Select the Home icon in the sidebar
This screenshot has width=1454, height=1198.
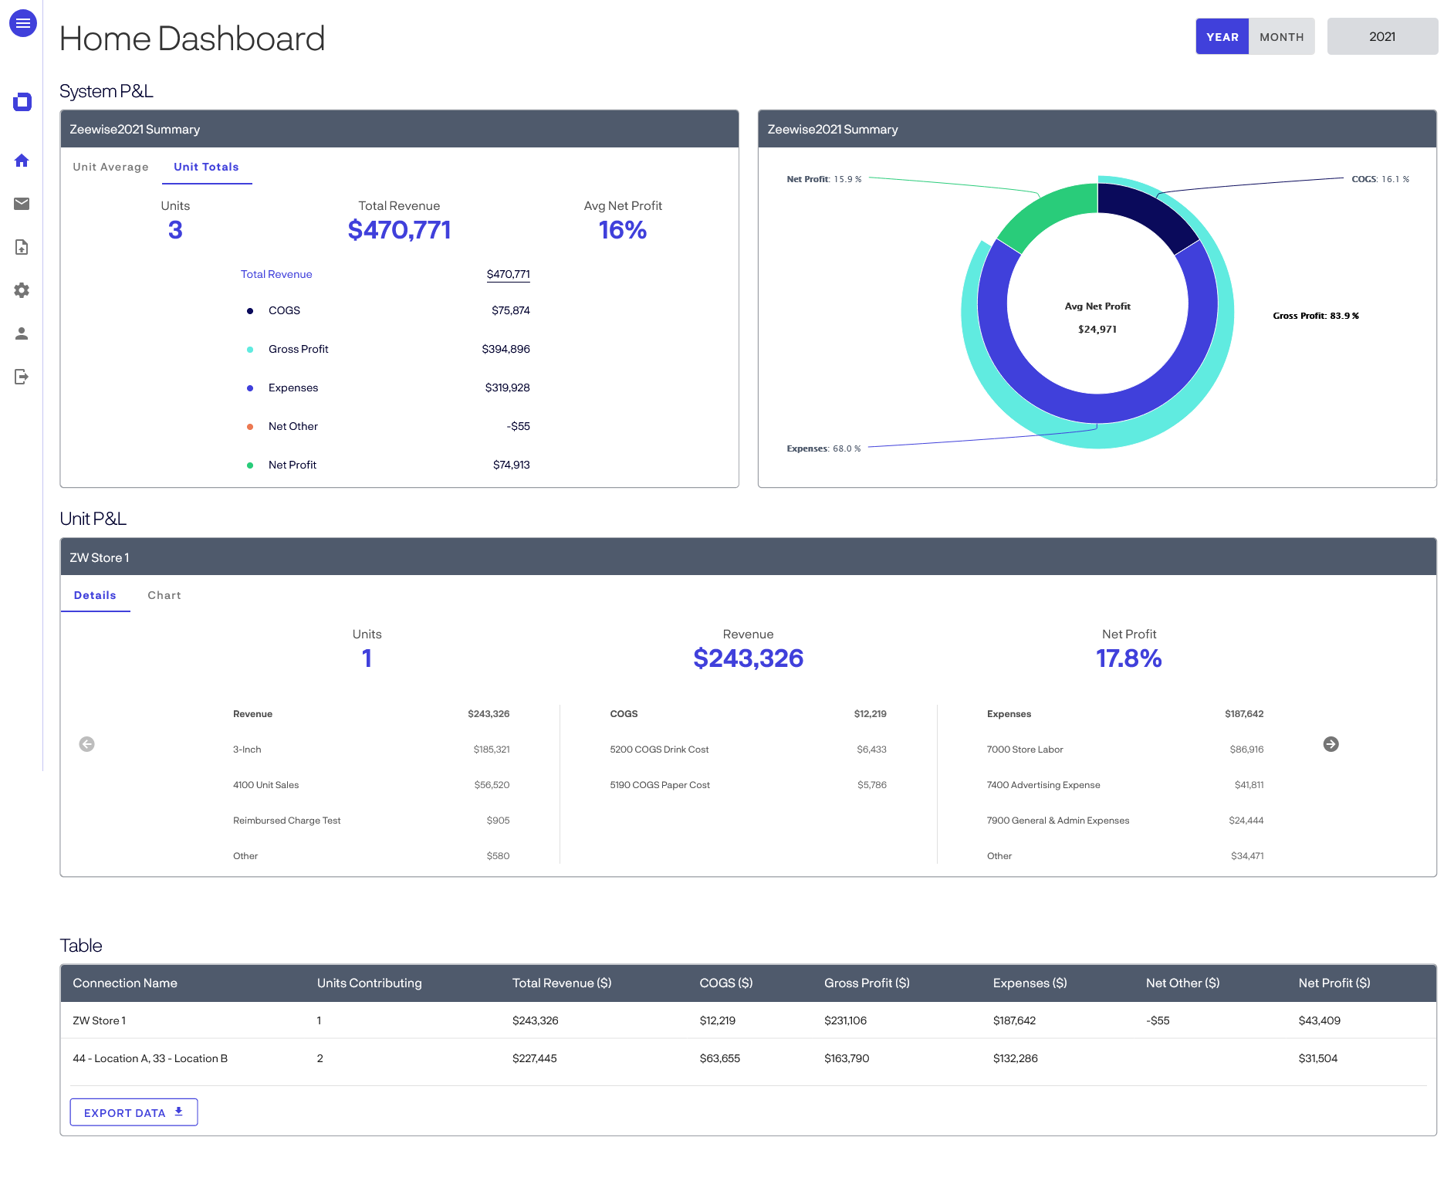click(22, 160)
